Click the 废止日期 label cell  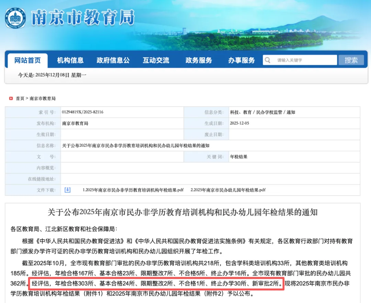206,135
